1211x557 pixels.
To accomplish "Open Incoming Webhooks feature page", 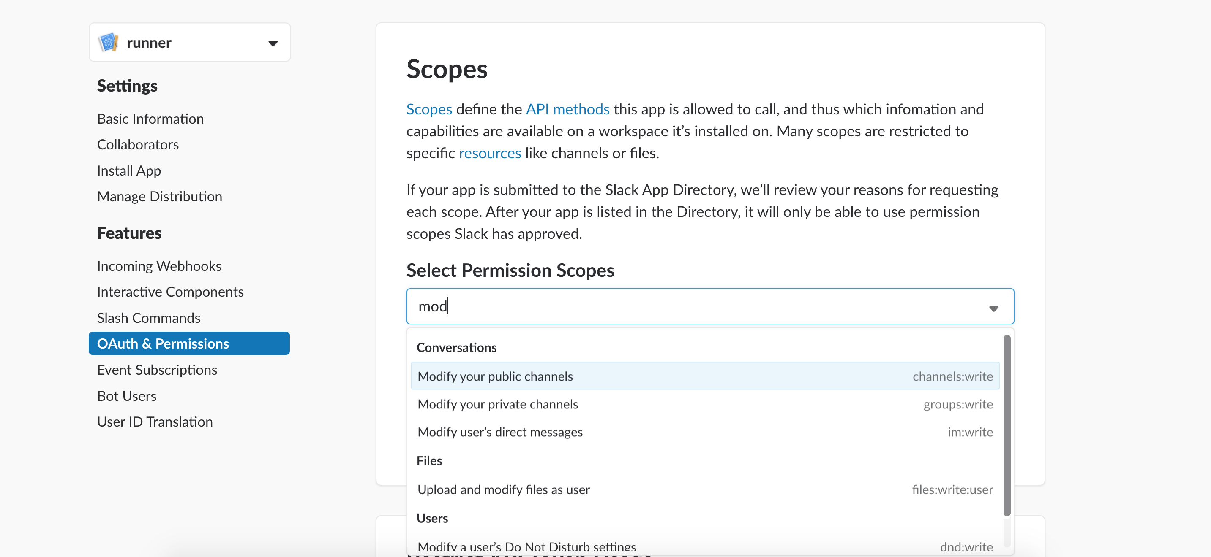I will coord(159,266).
